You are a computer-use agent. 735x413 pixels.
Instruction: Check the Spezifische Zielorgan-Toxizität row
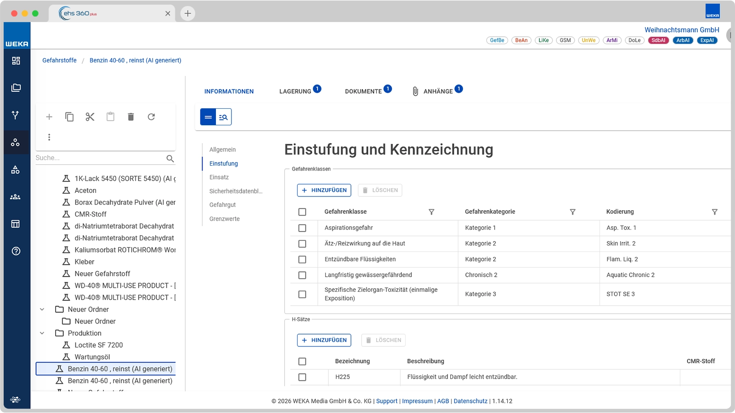point(302,294)
